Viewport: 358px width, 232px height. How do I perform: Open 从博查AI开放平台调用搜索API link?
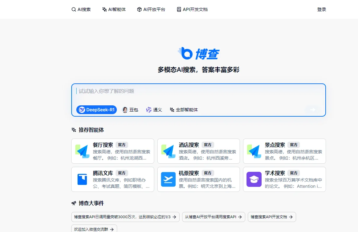(214, 217)
